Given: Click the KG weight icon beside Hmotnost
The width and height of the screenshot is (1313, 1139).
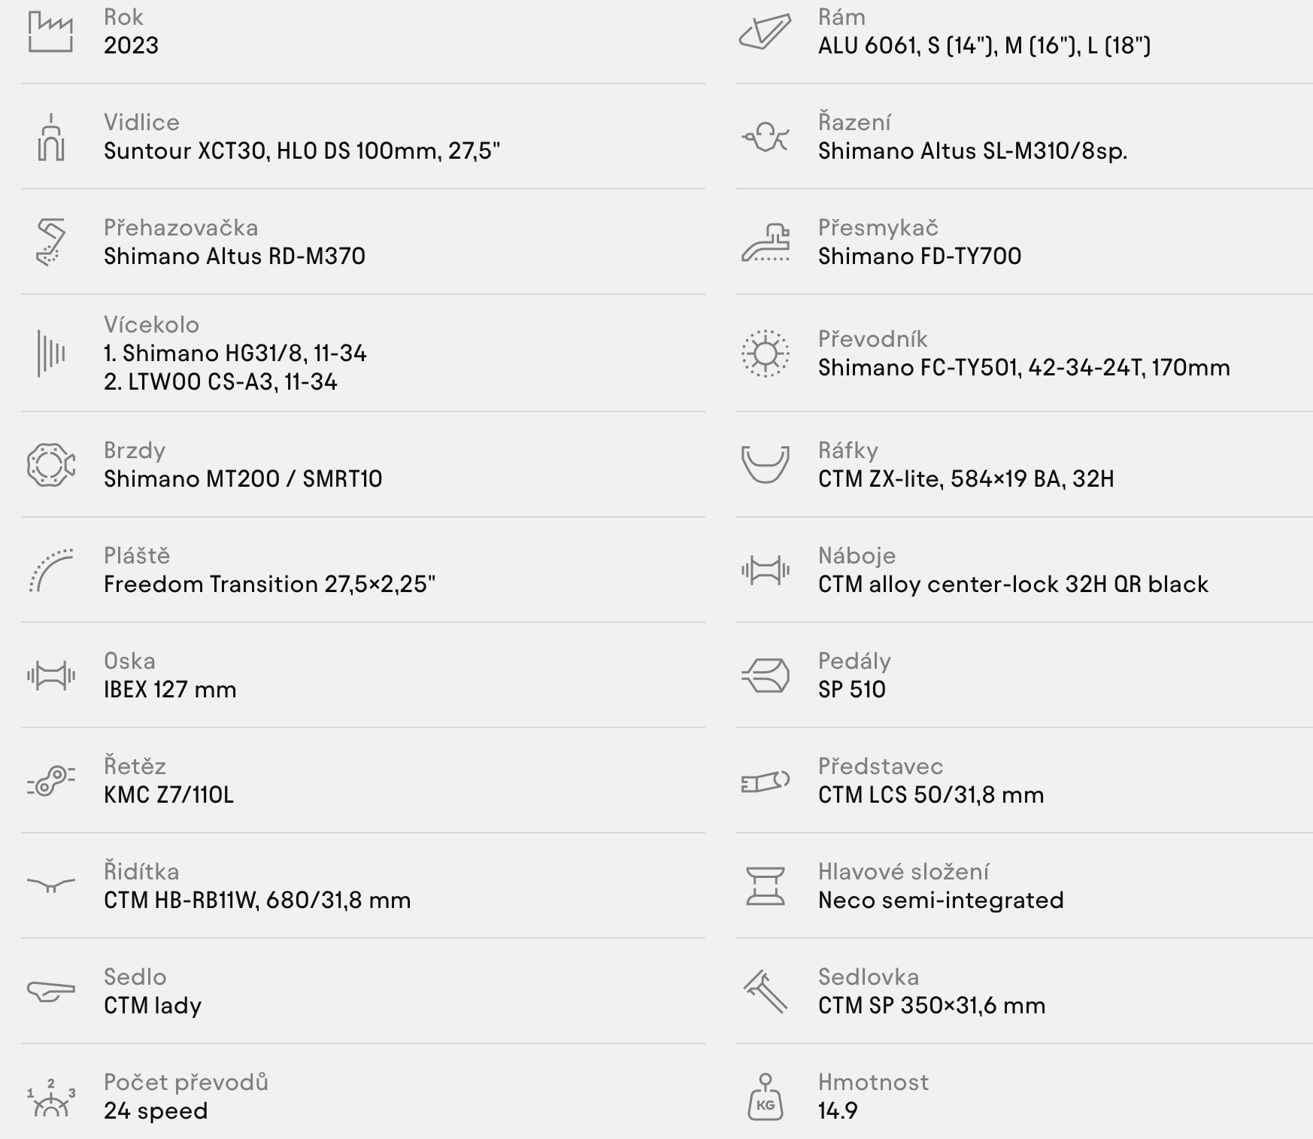Looking at the screenshot, I should point(765,1097).
